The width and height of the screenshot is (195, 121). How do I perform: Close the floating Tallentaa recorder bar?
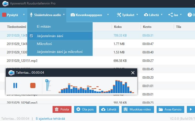pyautogui.click(x=133, y=73)
